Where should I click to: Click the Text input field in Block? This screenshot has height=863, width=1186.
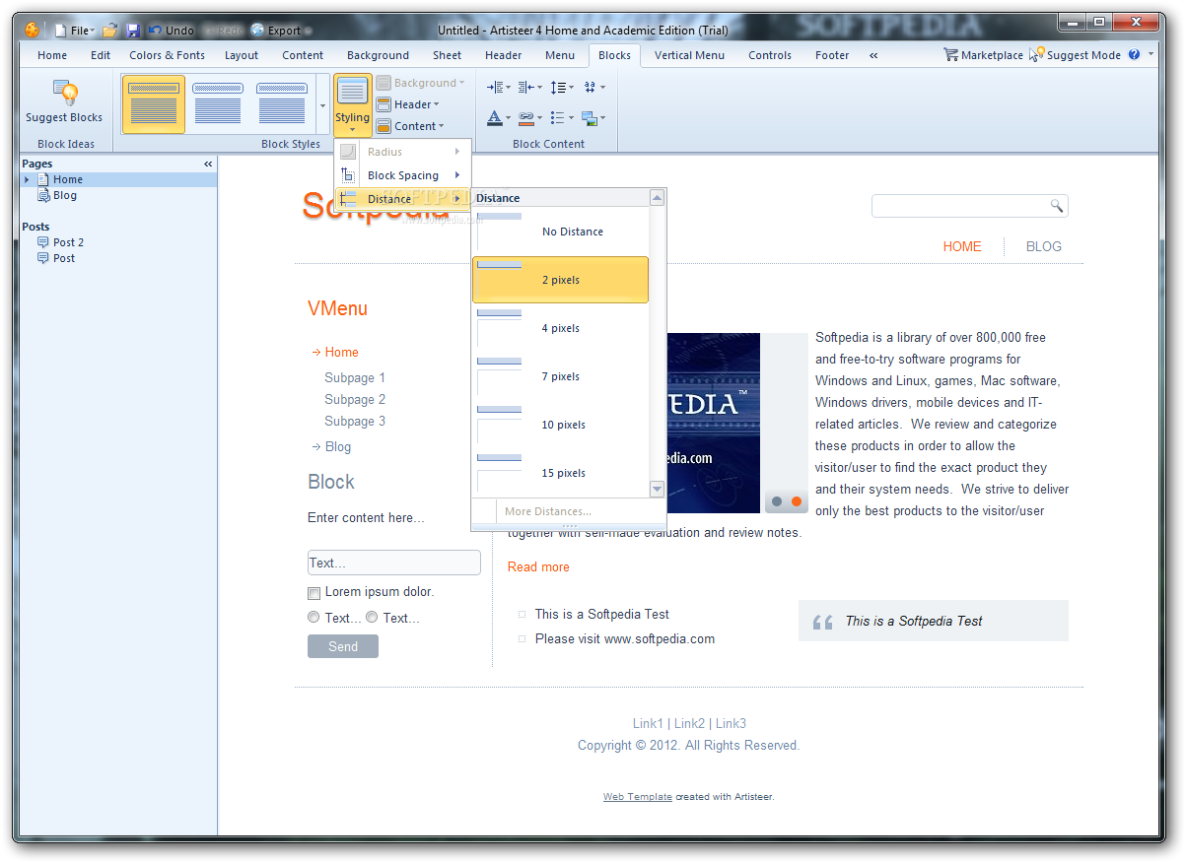point(394,563)
